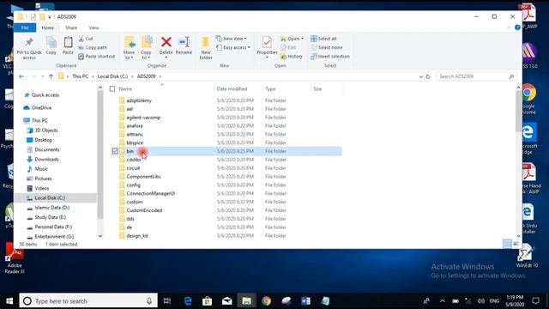The height and width of the screenshot is (309, 549).
Task: Click Copy path in Clipboard group
Action: (x=93, y=47)
